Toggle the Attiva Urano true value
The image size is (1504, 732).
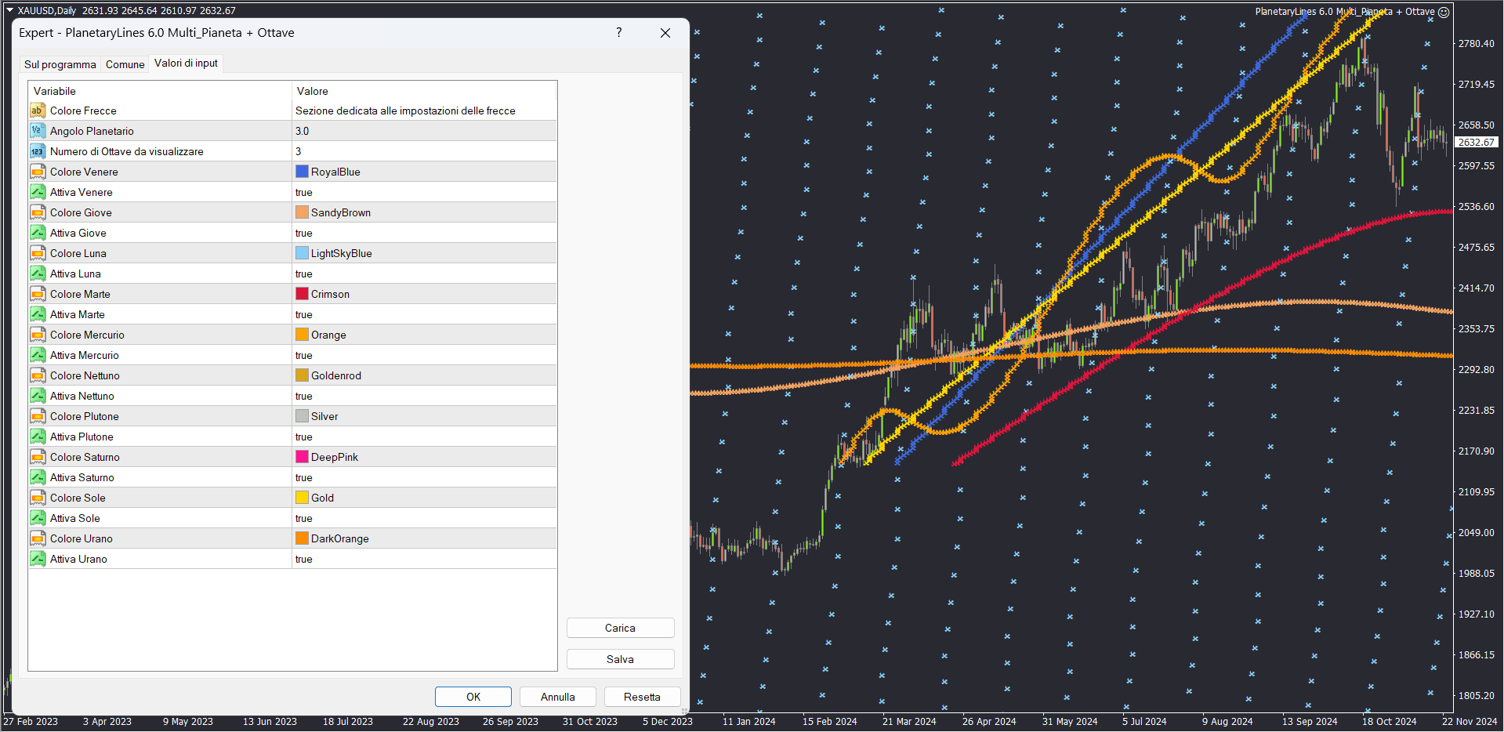click(424, 559)
